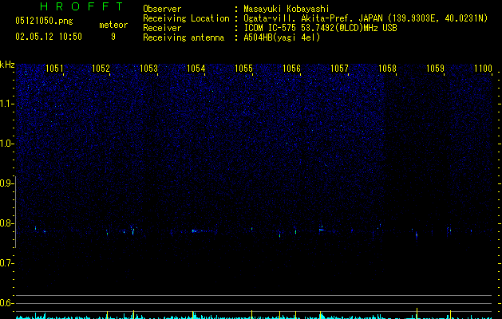
Task: Click the 1100 time axis label
Action: [x=483, y=69]
